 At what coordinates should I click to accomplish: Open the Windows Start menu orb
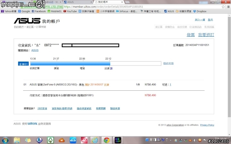5,140
